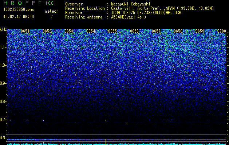Click the 0.8 frequency axis label
Image resolution: width=229 pixels, height=145 pixels.
coord(3,101)
